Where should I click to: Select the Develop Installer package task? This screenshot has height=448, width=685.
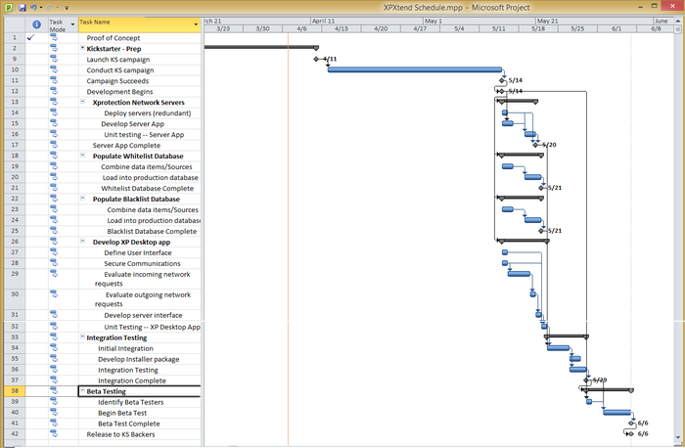pos(139,359)
